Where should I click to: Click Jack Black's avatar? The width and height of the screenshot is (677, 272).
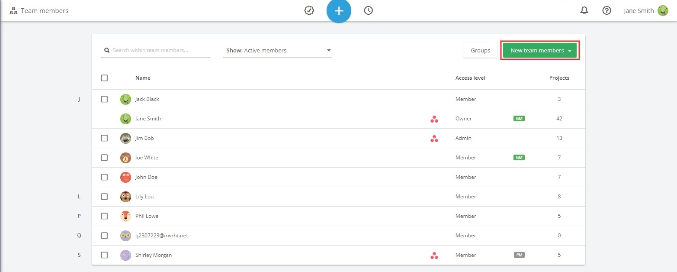125,99
